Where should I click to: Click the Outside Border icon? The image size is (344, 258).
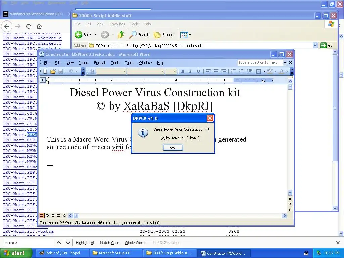click(259, 71)
